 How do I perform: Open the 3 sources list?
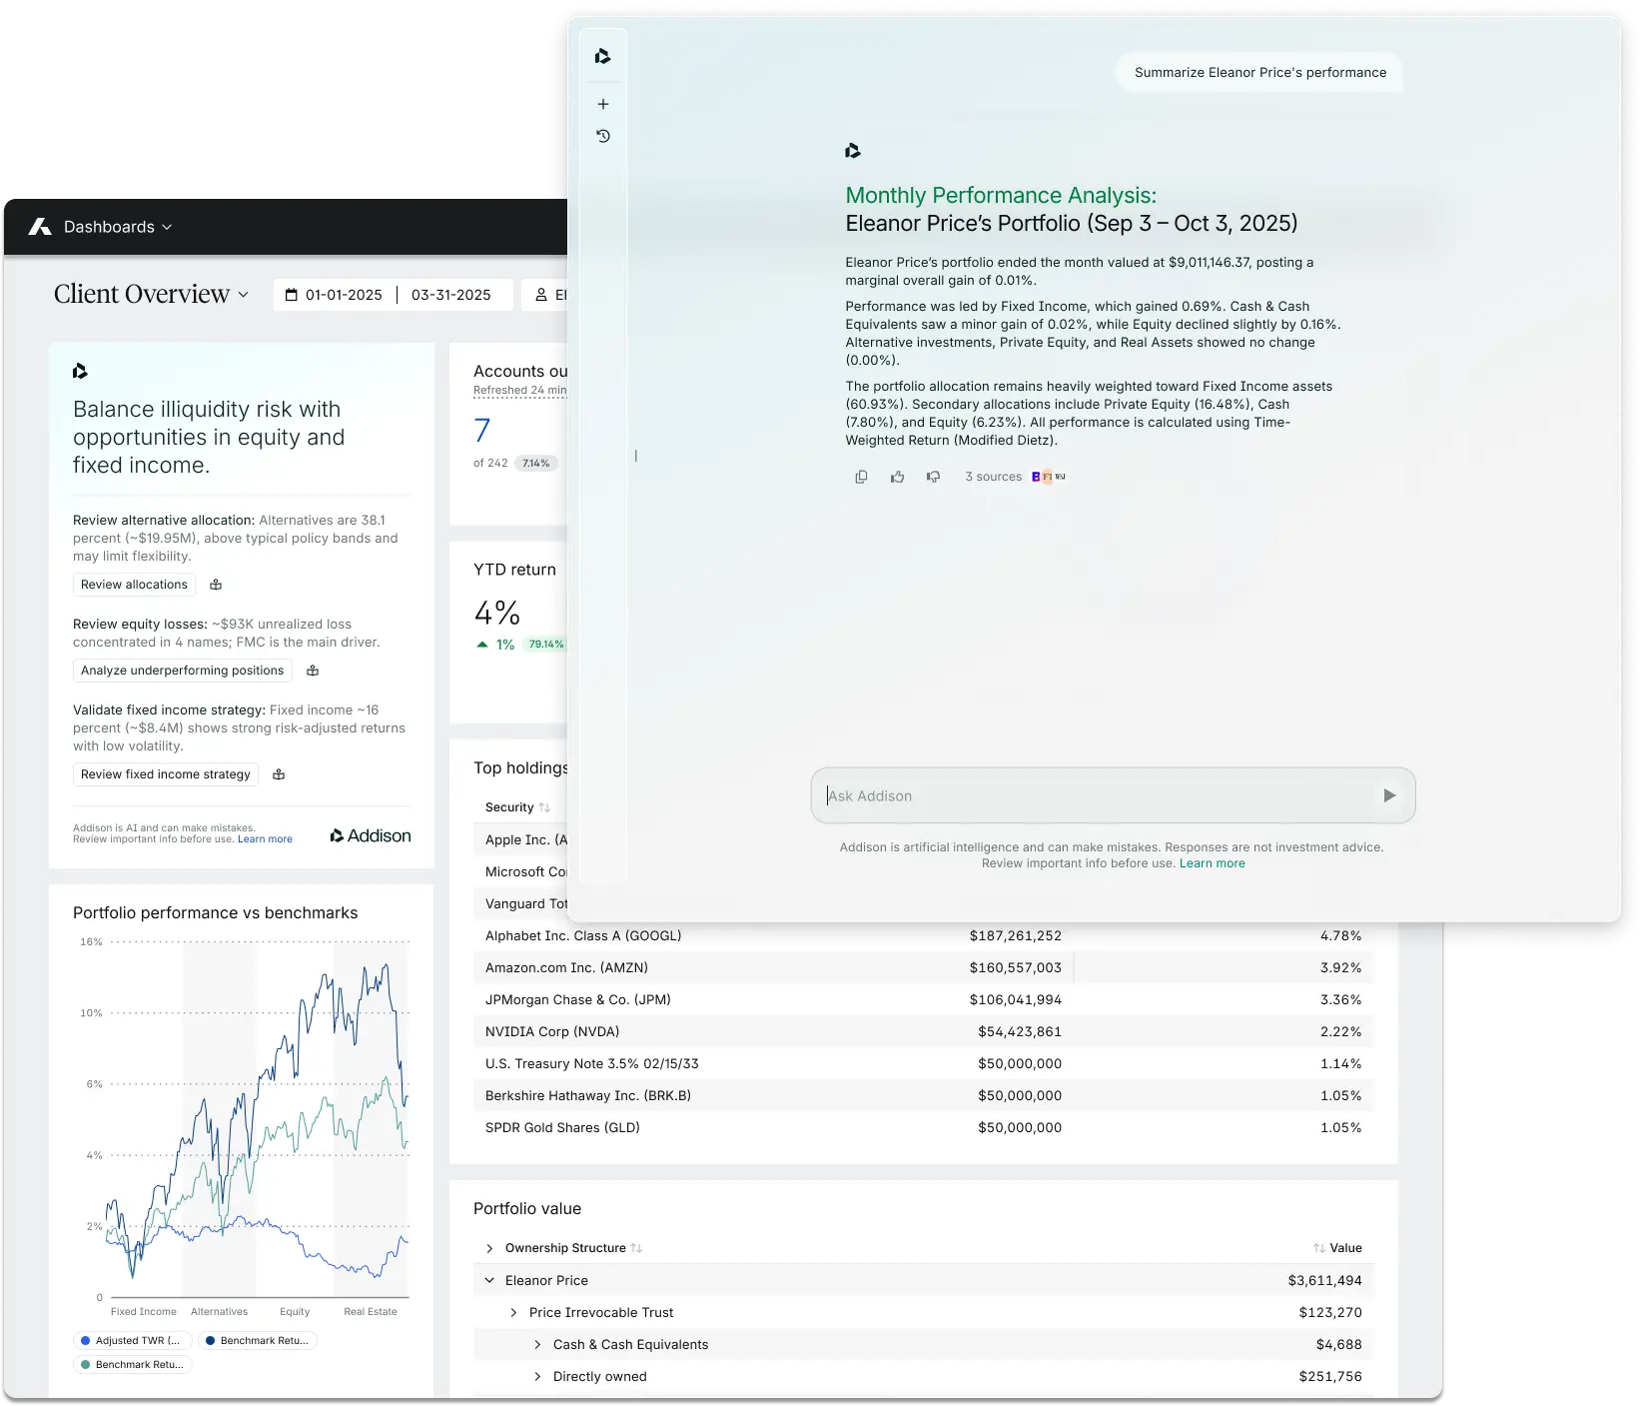click(x=993, y=477)
